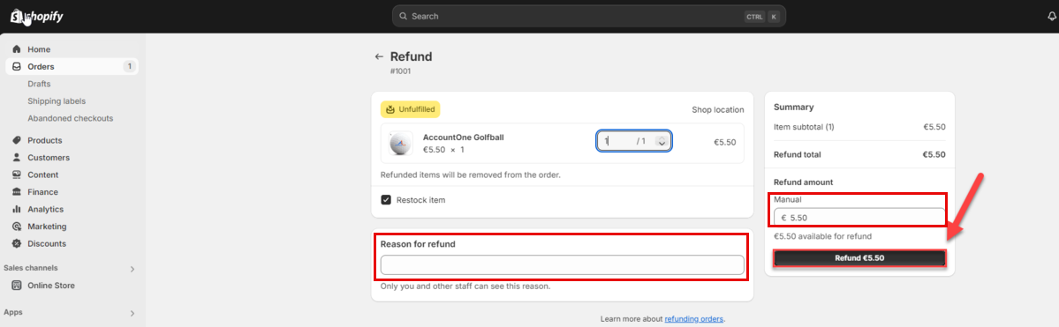This screenshot has width=1059, height=327.
Task: Select Abandoned checkouts in sidebar
Action: [x=71, y=118]
